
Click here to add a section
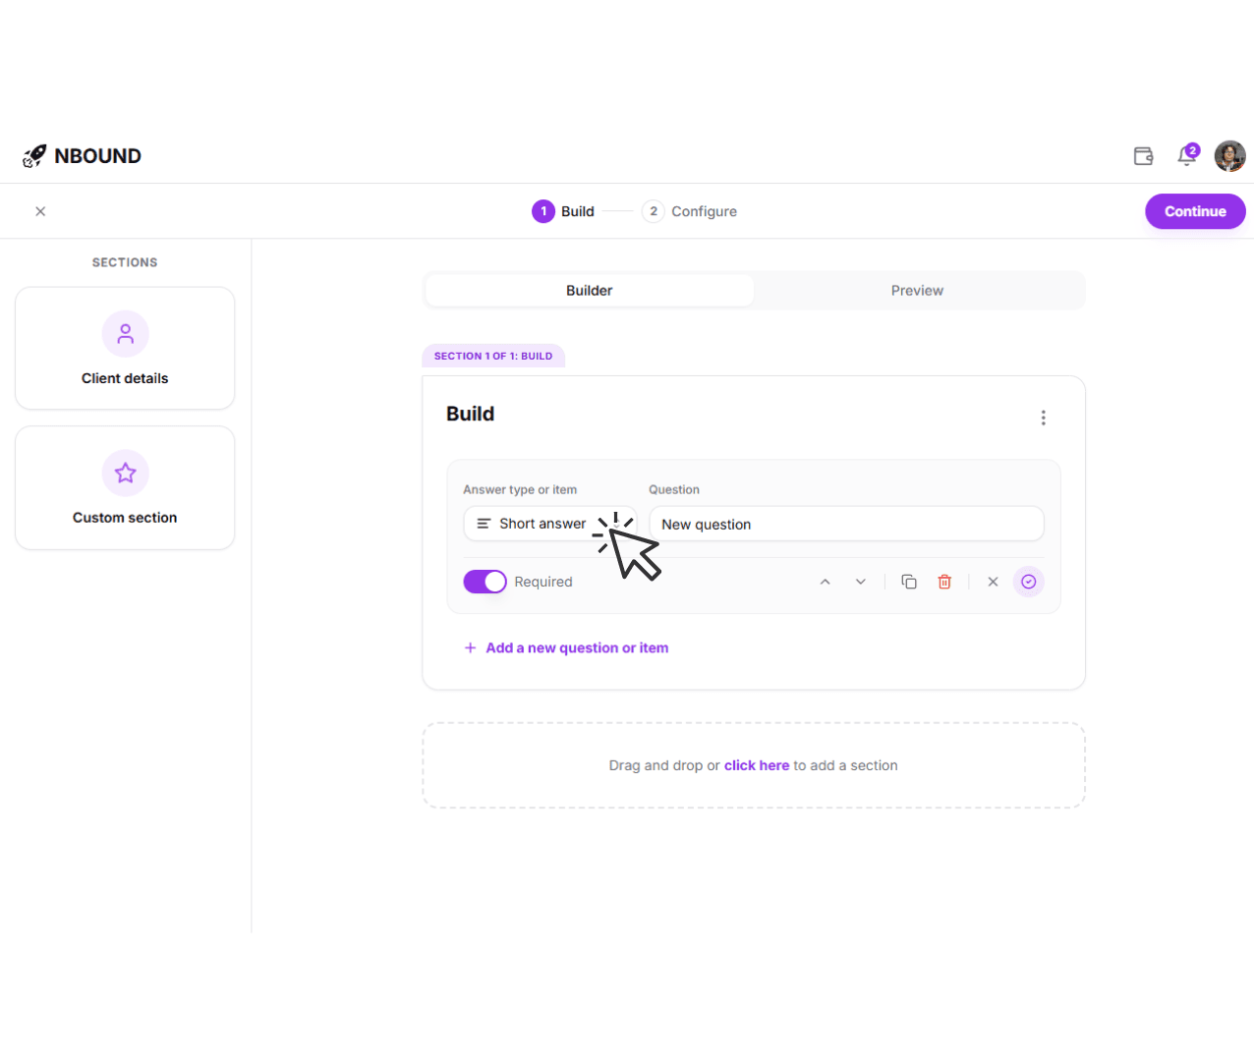757,764
